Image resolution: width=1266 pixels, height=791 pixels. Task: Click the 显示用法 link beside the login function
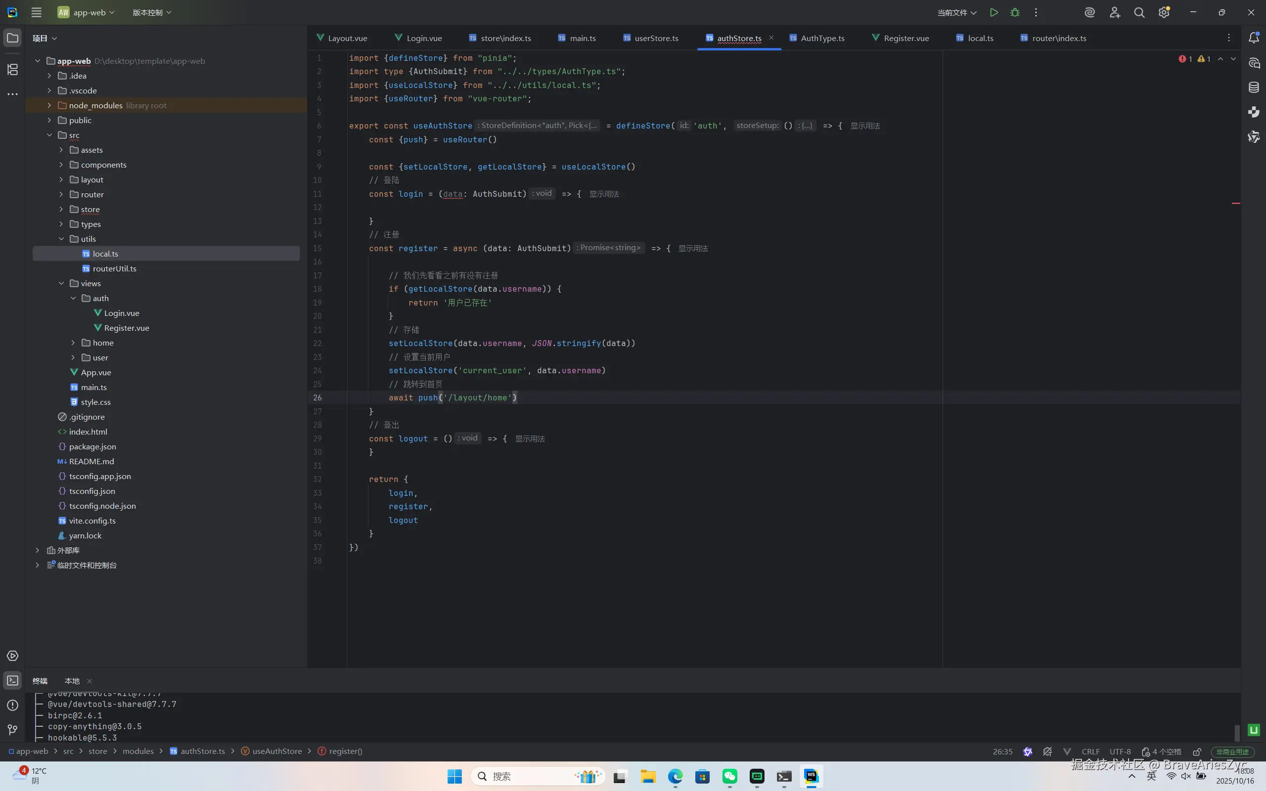click(x=604, y=194)
